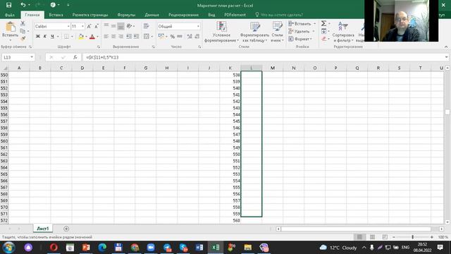Toggle center text horizontally

click(x=113, y=36)
